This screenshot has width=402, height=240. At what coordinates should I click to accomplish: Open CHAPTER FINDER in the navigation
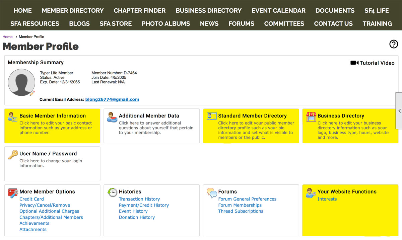coord(140,11)
